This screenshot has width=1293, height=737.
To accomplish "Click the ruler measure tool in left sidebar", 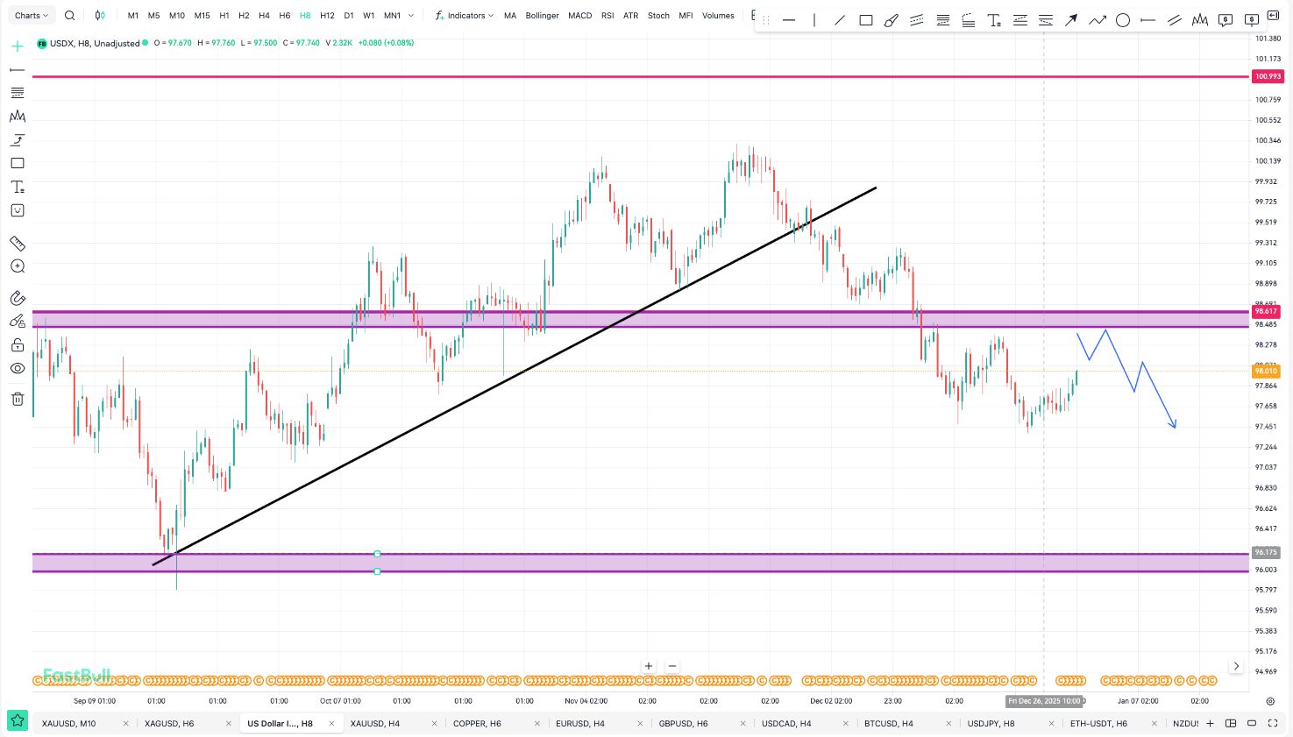I will 18,244.
